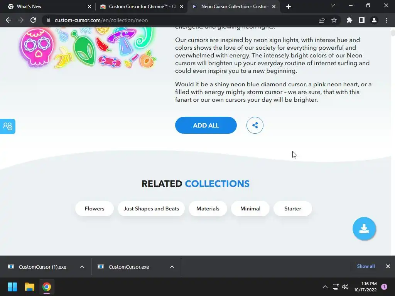The height and width of the screenshot is (296, 395).
Task: Click the volume speaker tray icon
Action: click(x=345, y=287)
